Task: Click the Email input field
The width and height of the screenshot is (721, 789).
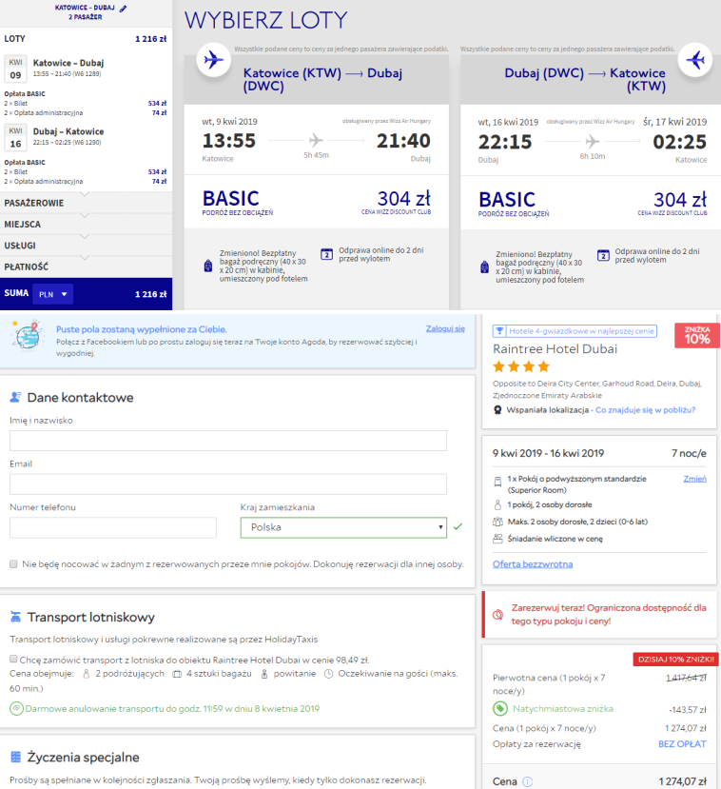Action: click(228, 484)
